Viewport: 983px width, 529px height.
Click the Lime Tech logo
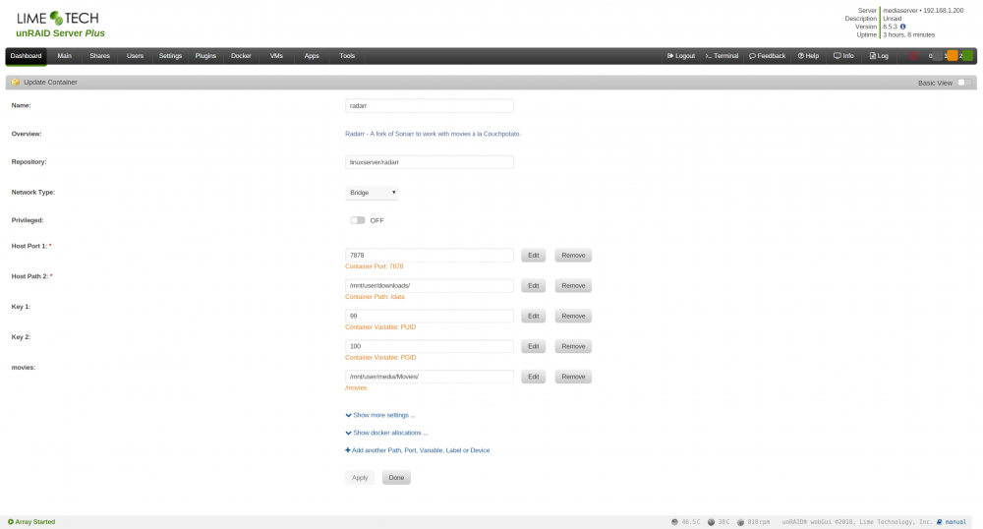coord(58,18)
